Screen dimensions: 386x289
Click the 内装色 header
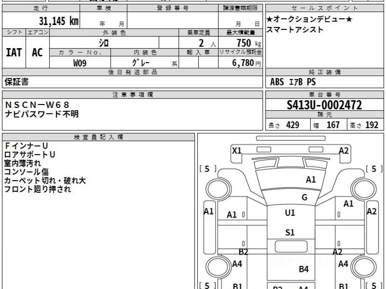tap(145, 52)
